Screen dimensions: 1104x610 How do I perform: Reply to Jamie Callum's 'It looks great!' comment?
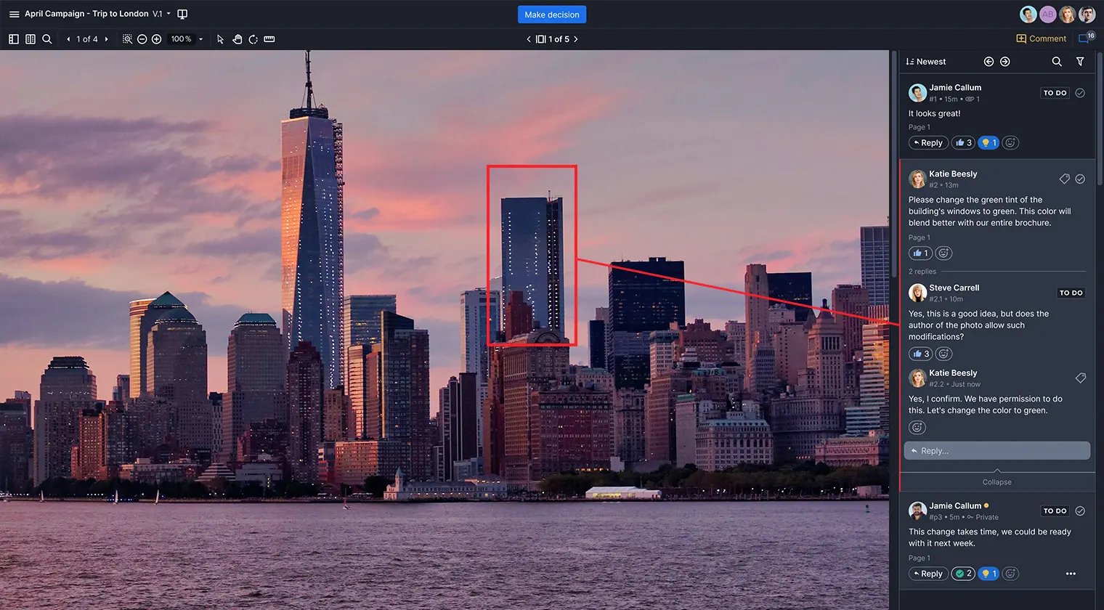(x=928, y=143)
